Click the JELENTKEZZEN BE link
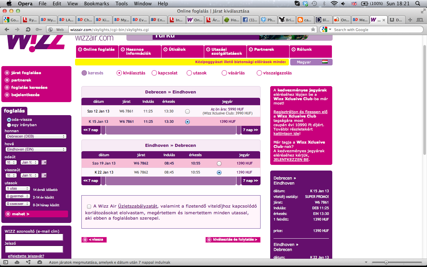427x267 pixels. click(291, 160)
